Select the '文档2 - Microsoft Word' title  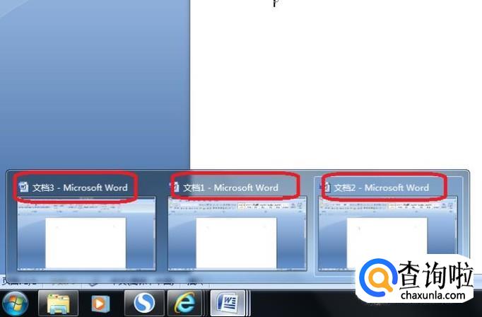coord(382,188)
